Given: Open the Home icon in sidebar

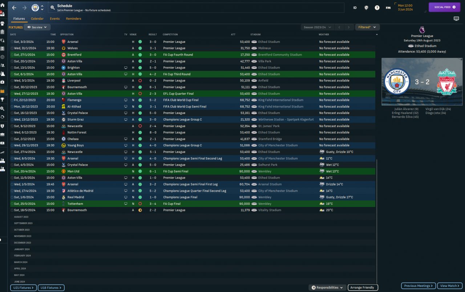Looking at the screenshot, I should pos(3,5).
